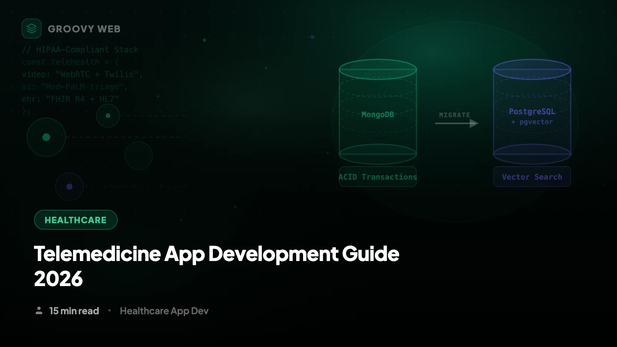617x347 pixels.
Task: Switch to the HEALTHCARE category tab
Action: pyautogui.click(x=76, y=220)
